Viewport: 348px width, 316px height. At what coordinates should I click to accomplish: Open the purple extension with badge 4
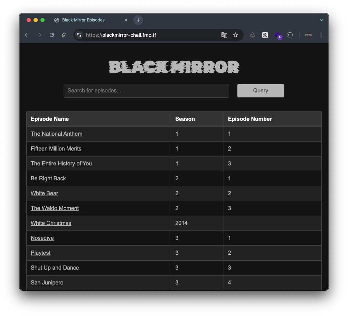point(278,35)
